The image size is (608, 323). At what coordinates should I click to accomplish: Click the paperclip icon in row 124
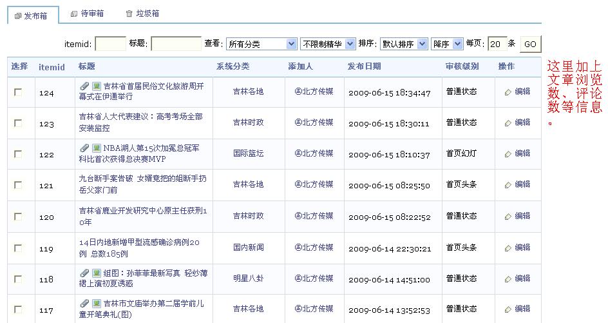(x=84, y=86)
